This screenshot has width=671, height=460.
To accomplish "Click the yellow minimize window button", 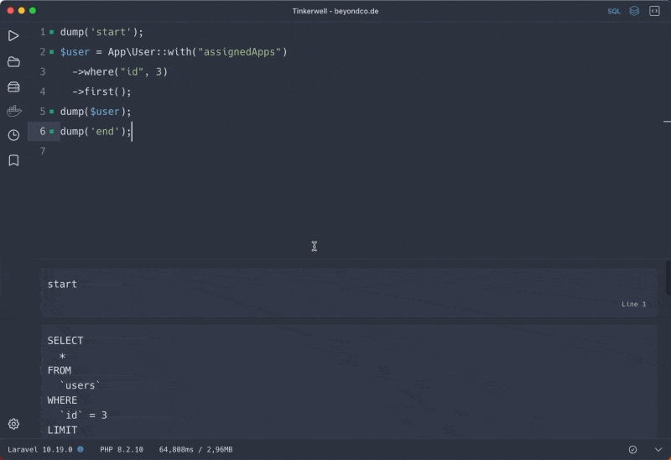I will tap(22, 11).
